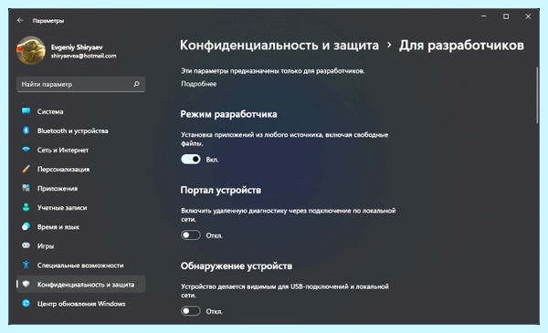
Task: Click the Время и язык globe icon
Action: point(26,226)
